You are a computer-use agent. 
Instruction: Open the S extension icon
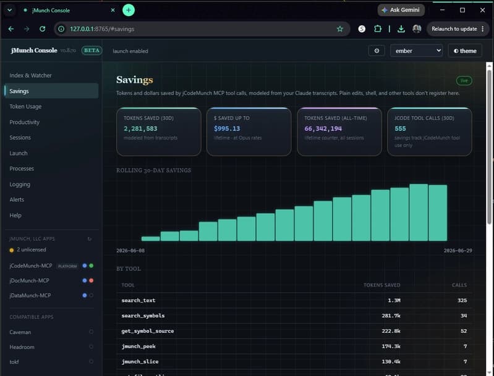pos(362,29)
